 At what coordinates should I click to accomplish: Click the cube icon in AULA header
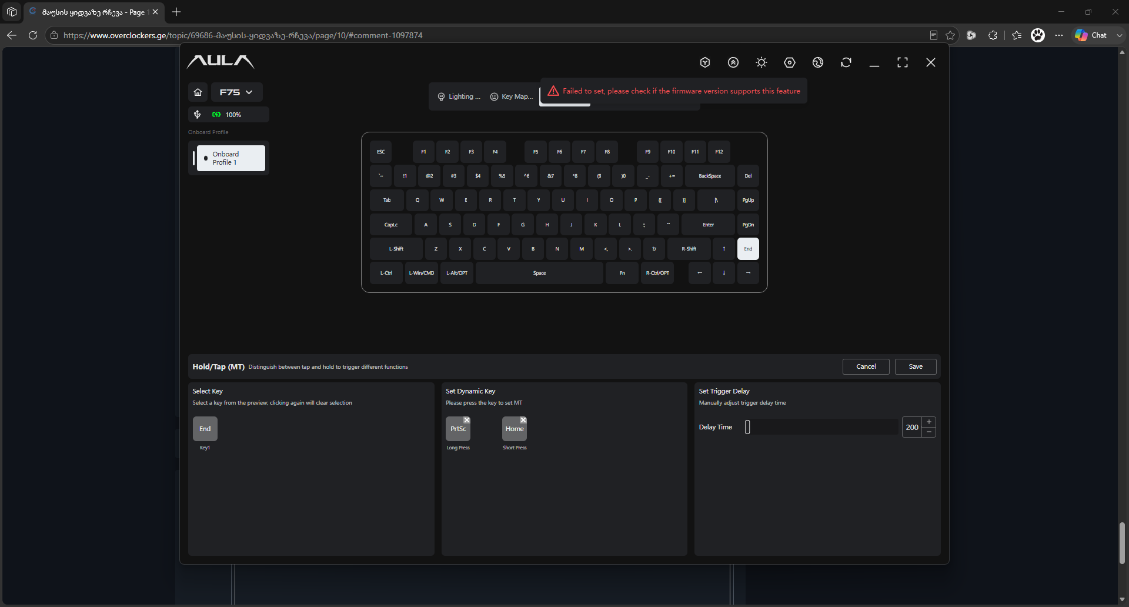[x=705, y=62]
